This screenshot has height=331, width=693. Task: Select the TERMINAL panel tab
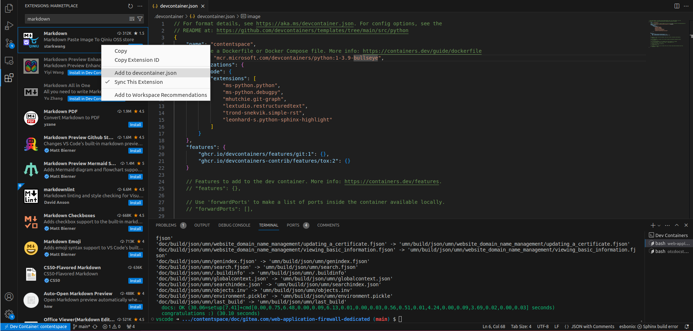(x=269, y=225)
